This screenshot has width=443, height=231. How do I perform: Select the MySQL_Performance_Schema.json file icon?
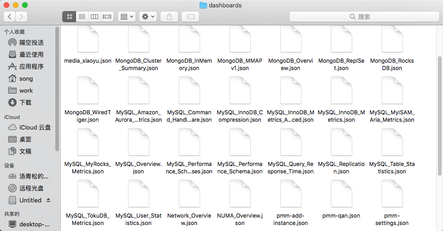click(x=240, y=142)
